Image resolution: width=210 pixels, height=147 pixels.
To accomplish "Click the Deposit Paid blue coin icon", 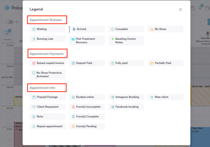I will tap(73, 63).
